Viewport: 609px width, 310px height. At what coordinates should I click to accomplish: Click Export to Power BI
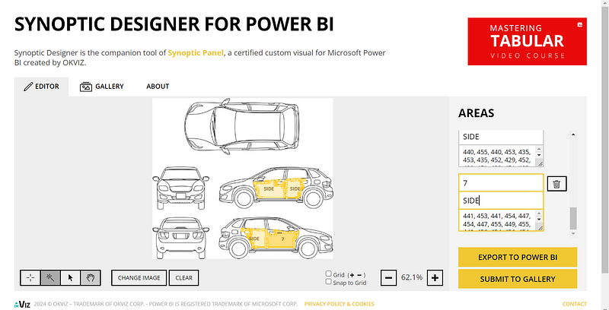(x=518, y=258)
